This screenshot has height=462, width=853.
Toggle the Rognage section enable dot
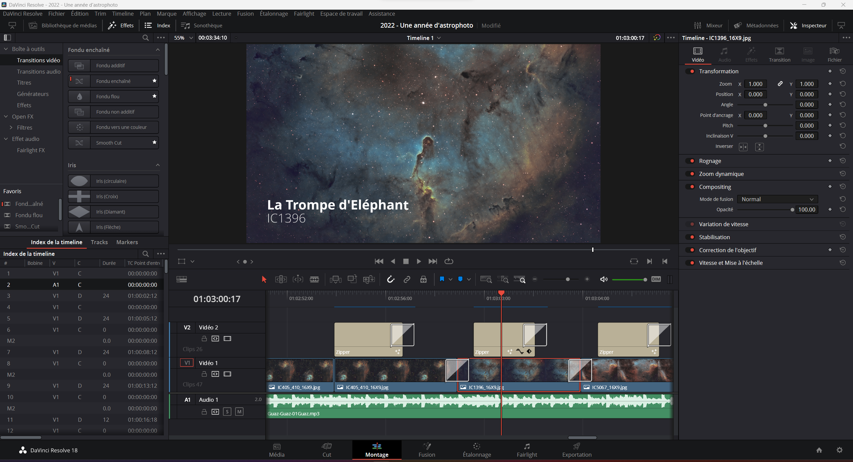(692, 161)
